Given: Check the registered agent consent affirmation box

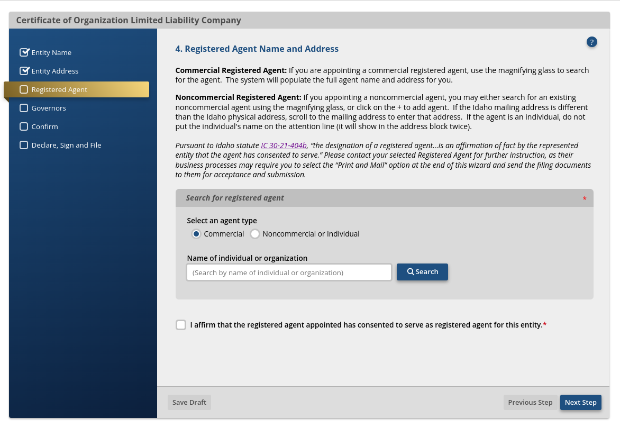Looking at the screenshot, I should pos(181,325).
